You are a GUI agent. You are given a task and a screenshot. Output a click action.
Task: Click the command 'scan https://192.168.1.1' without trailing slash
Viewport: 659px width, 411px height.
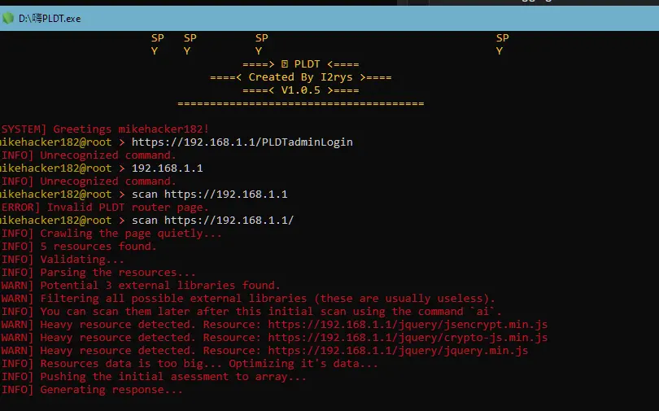click(x=210, y=195)
